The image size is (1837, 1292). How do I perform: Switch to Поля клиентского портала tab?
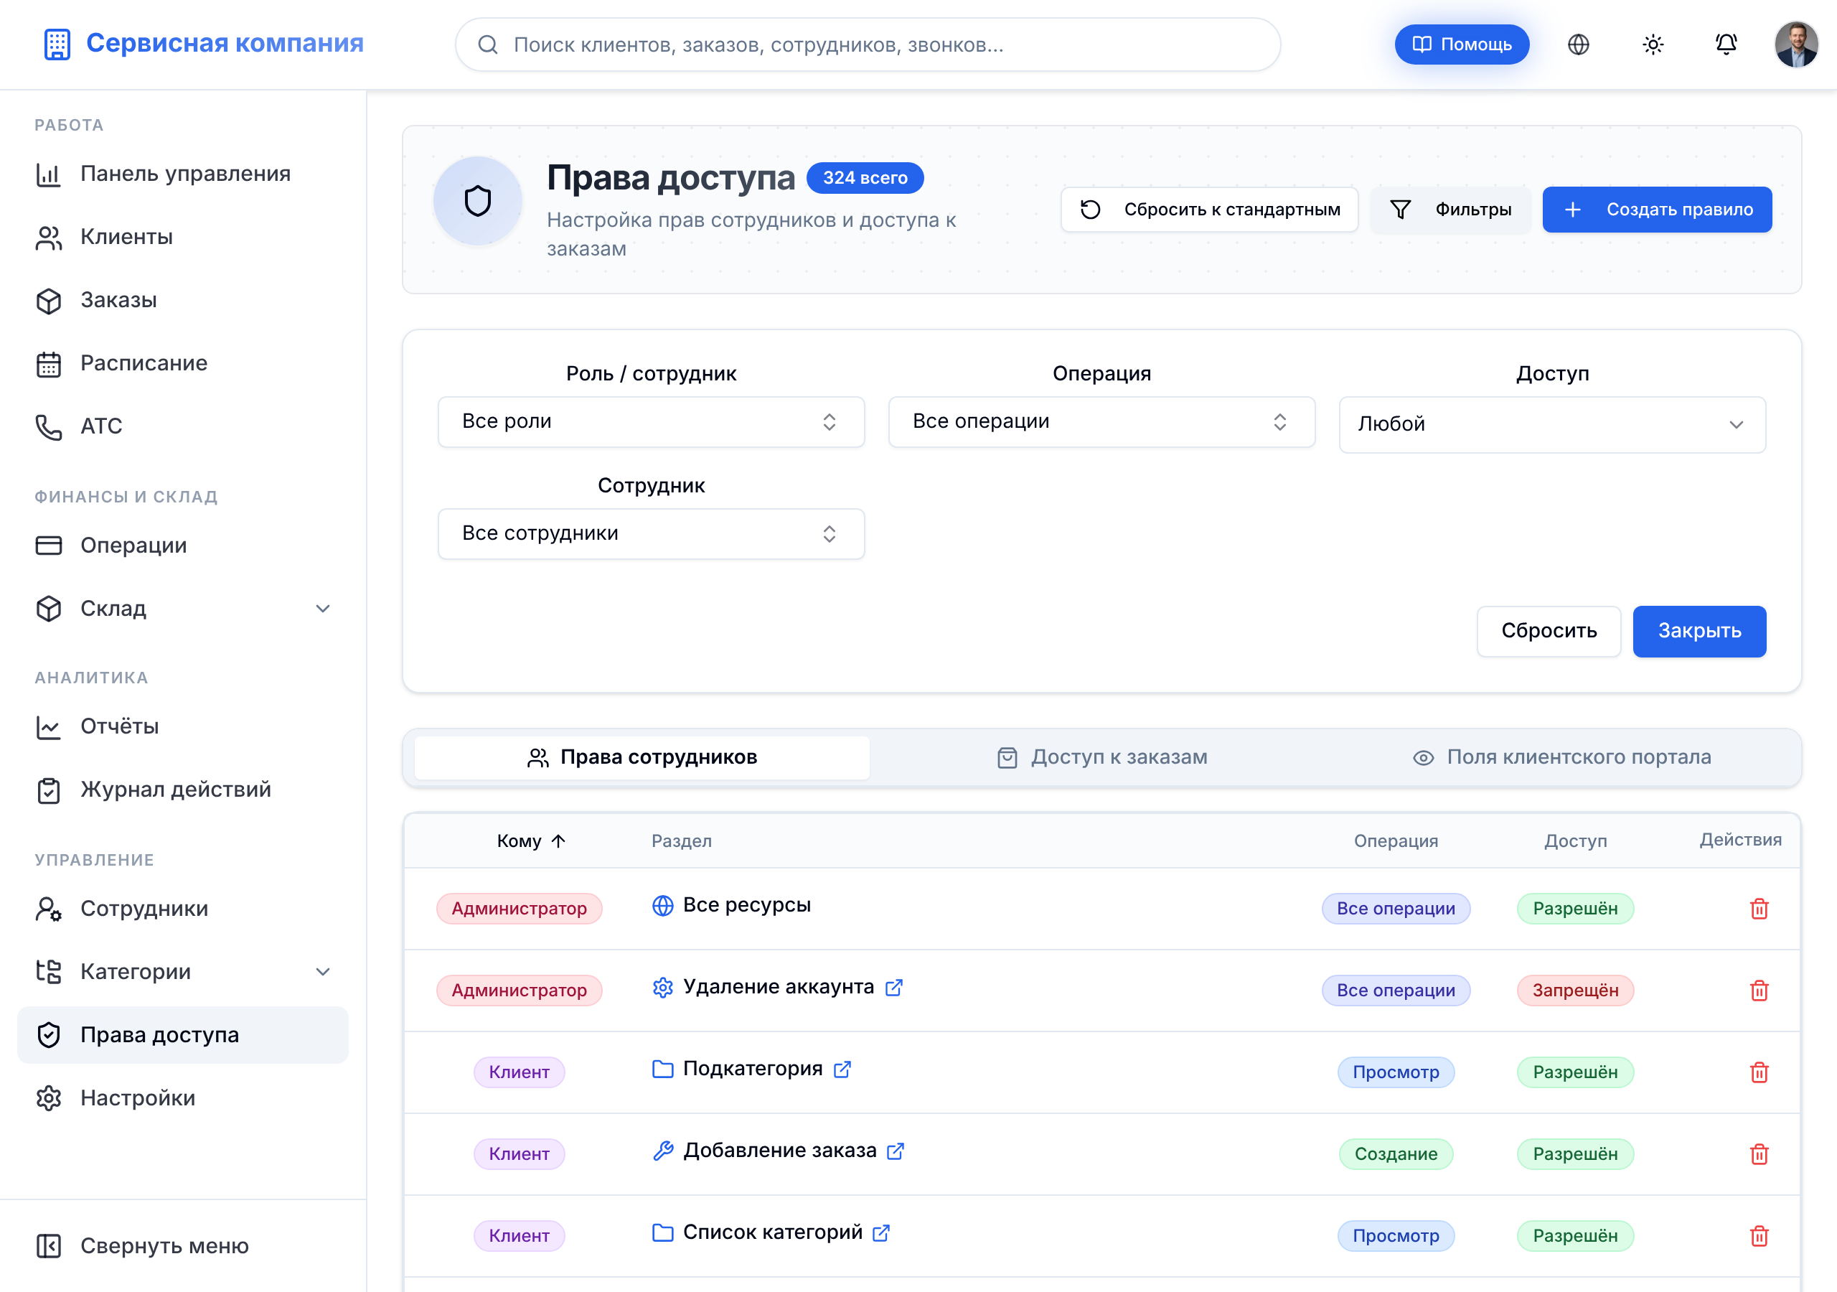coord(1561,757)
